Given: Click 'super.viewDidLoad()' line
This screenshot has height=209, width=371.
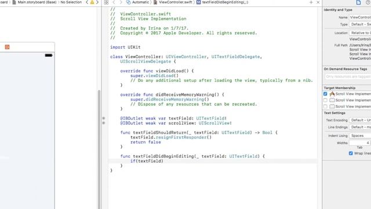Looking at the screenshot, I should pos(154,75).
